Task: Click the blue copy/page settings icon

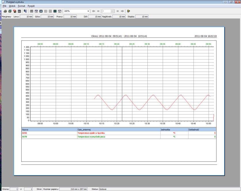Action: coord(25,11)
